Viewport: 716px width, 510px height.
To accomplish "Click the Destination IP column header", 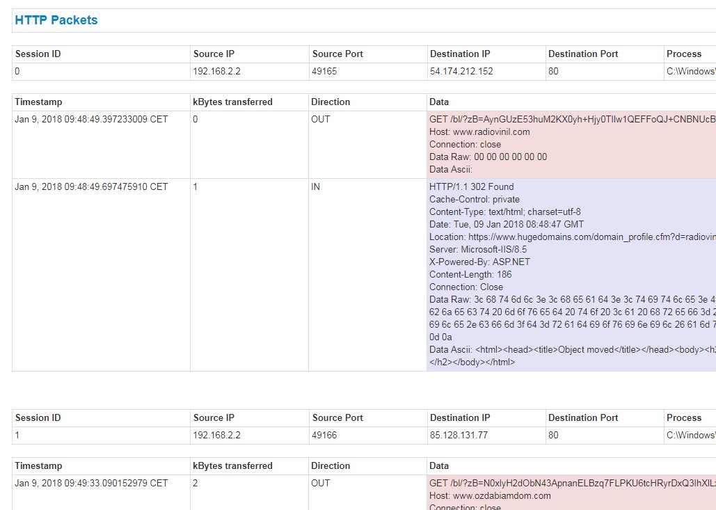I will tap(460, 54).
